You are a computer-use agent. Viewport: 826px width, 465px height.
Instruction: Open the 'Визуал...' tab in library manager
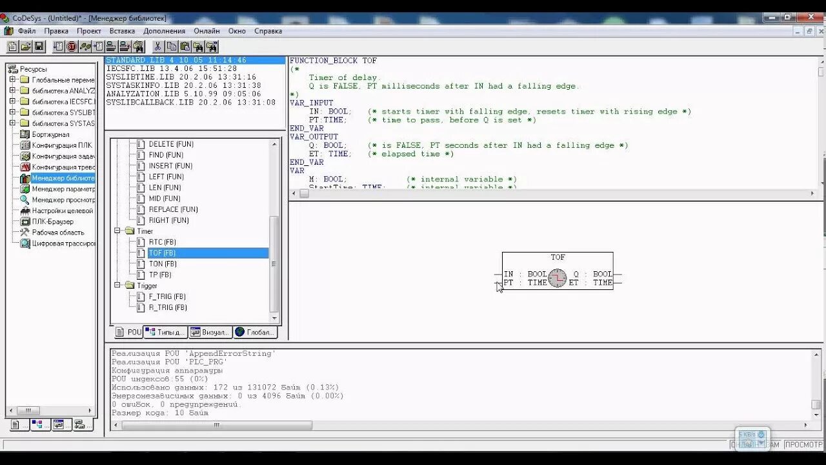(x=210, y=332)
